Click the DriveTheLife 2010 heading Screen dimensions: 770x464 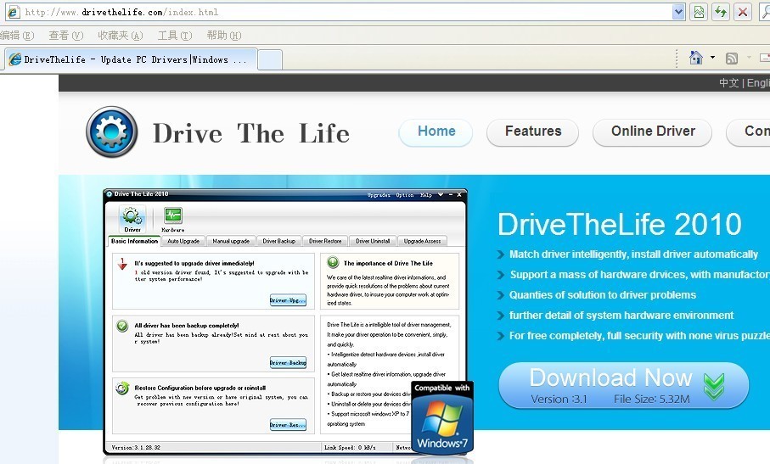(x=619, y=224)
